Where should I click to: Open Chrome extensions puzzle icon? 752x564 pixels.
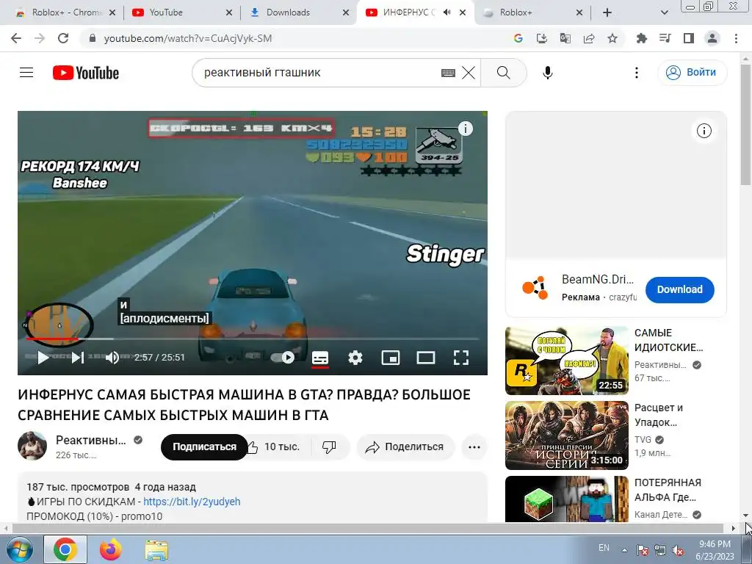641,38
